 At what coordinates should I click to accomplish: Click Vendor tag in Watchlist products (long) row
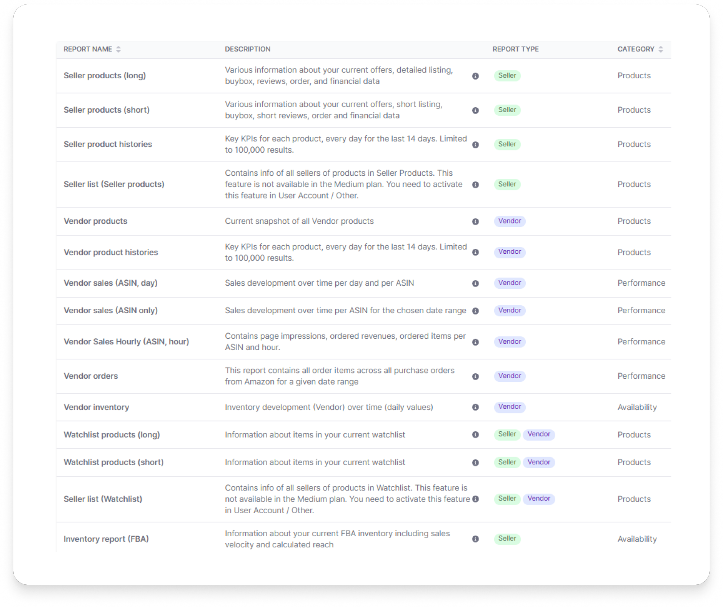coord(539,434)
